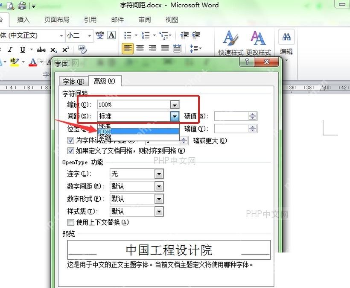Screen dimensions: 350x288
Task: Apply superscript formatting
Action: pyautogui.click(x=66, y=50)
